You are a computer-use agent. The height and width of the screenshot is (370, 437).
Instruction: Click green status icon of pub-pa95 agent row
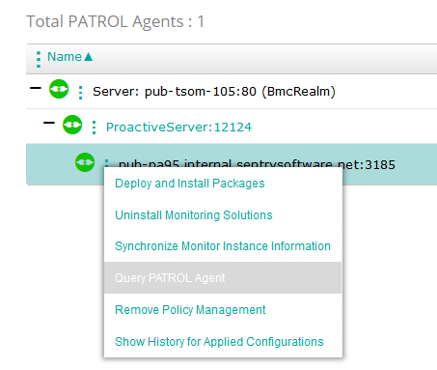pos(85,162)
